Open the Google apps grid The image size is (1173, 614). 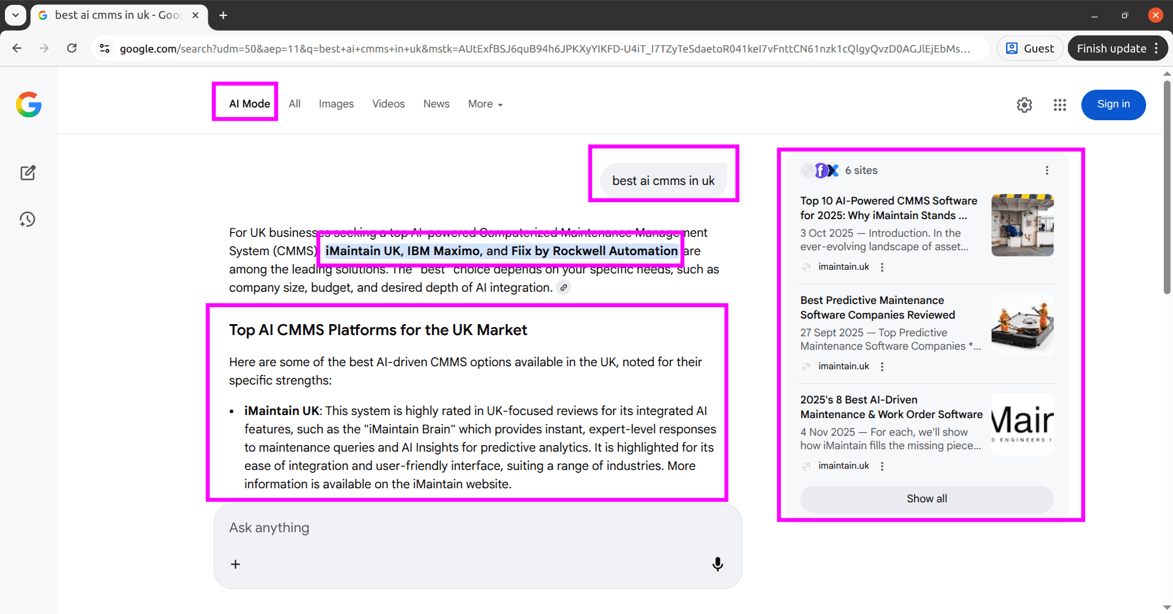(x=1059, y=104)
